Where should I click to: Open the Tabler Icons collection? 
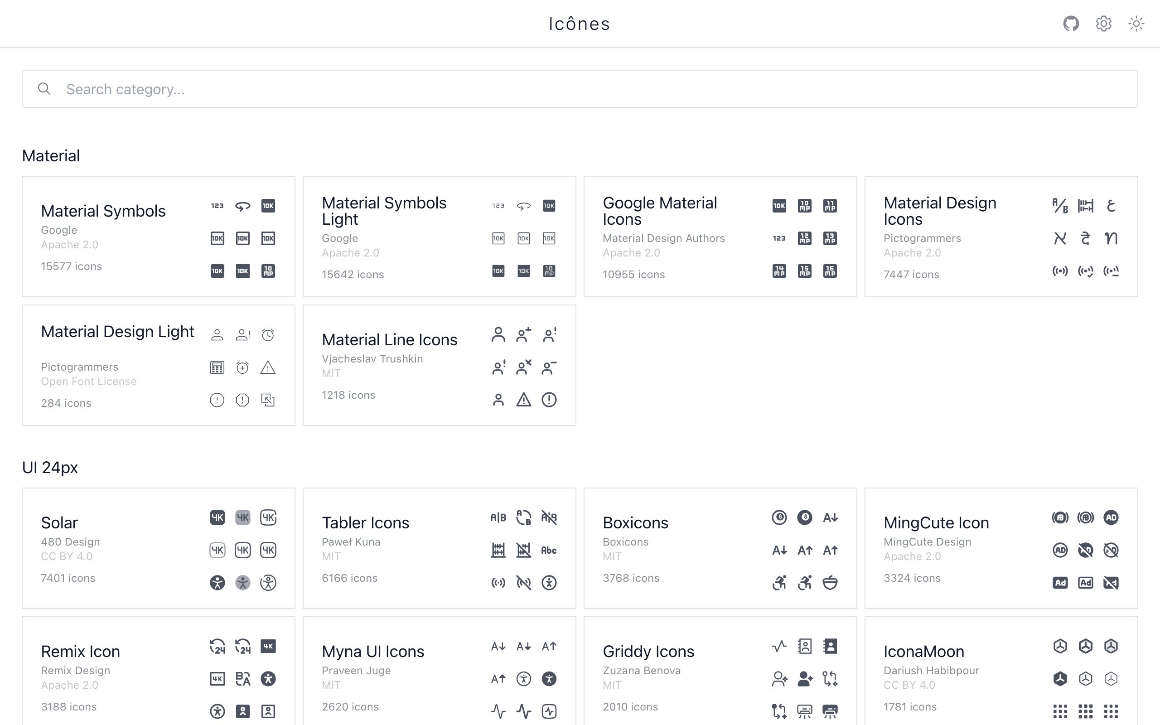[x=440, y=549]
